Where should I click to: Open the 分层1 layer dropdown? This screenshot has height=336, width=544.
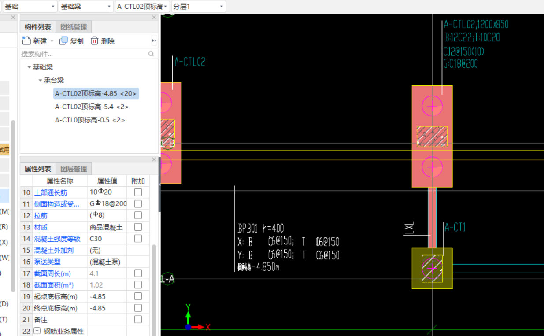(198, 7)
